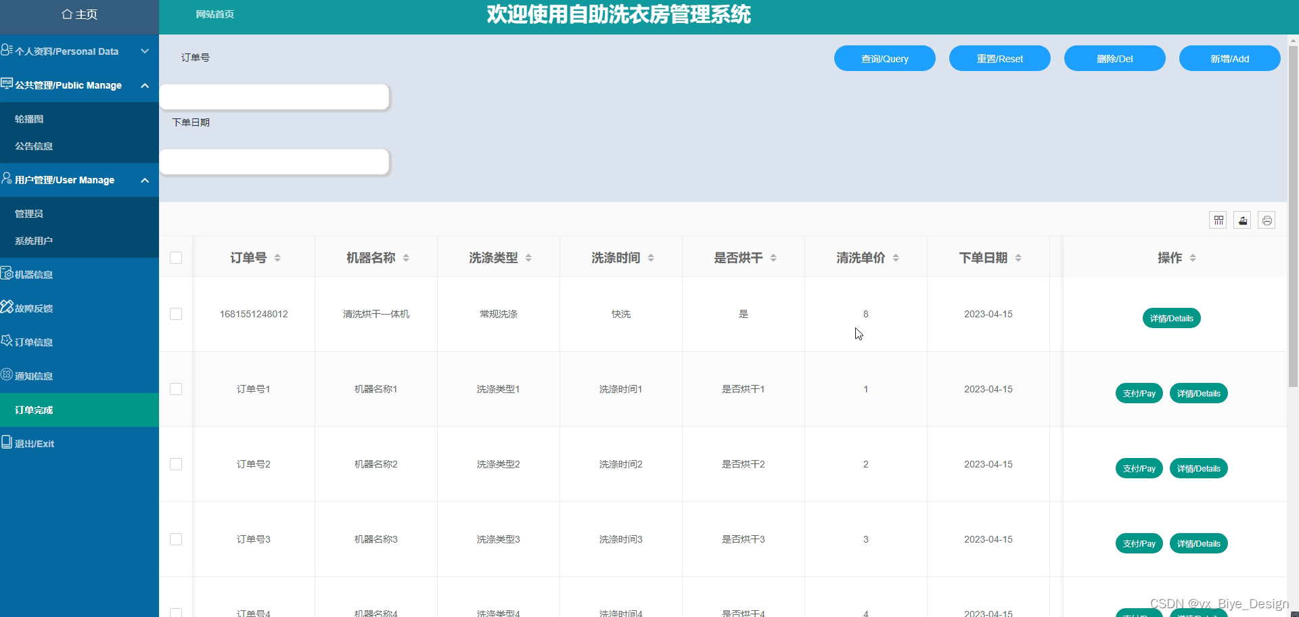This screenshot has height=617, width=1299.
Task: Open 通知信息 menu entry
Action: [x=79, y=376]
